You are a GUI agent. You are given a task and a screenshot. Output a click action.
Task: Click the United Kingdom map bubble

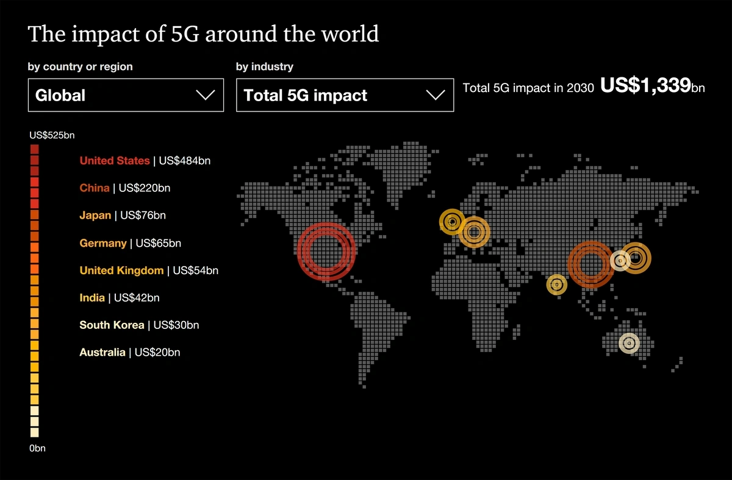click(452, 222)
